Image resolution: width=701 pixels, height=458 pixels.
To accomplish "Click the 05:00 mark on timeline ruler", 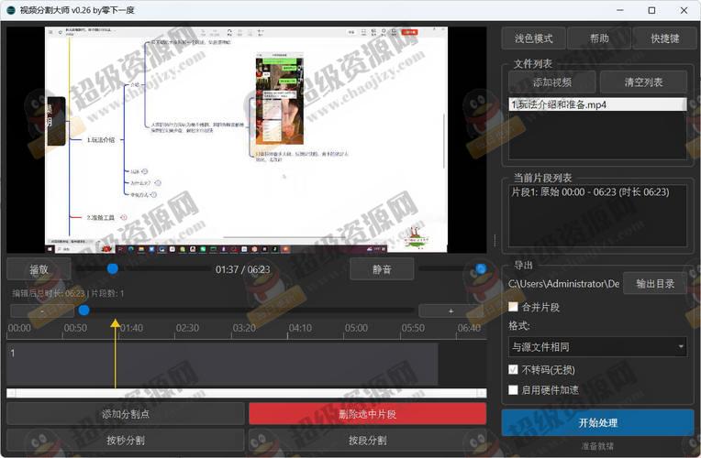I will click(x=356, y=328).
